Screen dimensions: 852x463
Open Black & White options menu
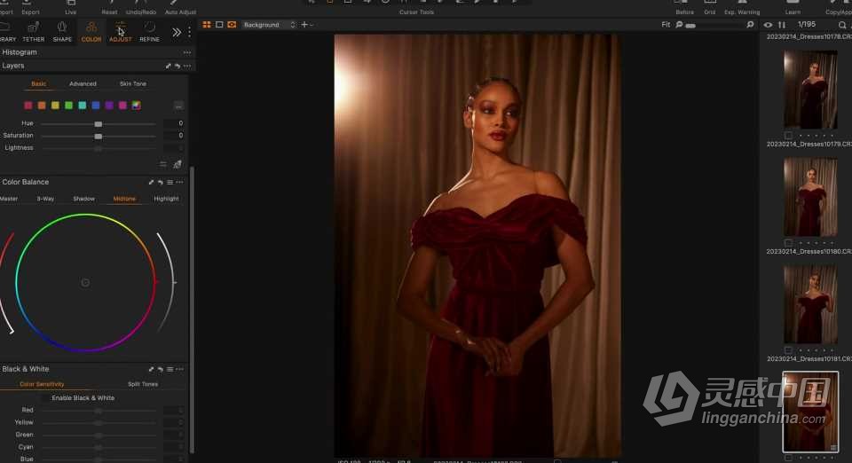(x=180, y=369)
